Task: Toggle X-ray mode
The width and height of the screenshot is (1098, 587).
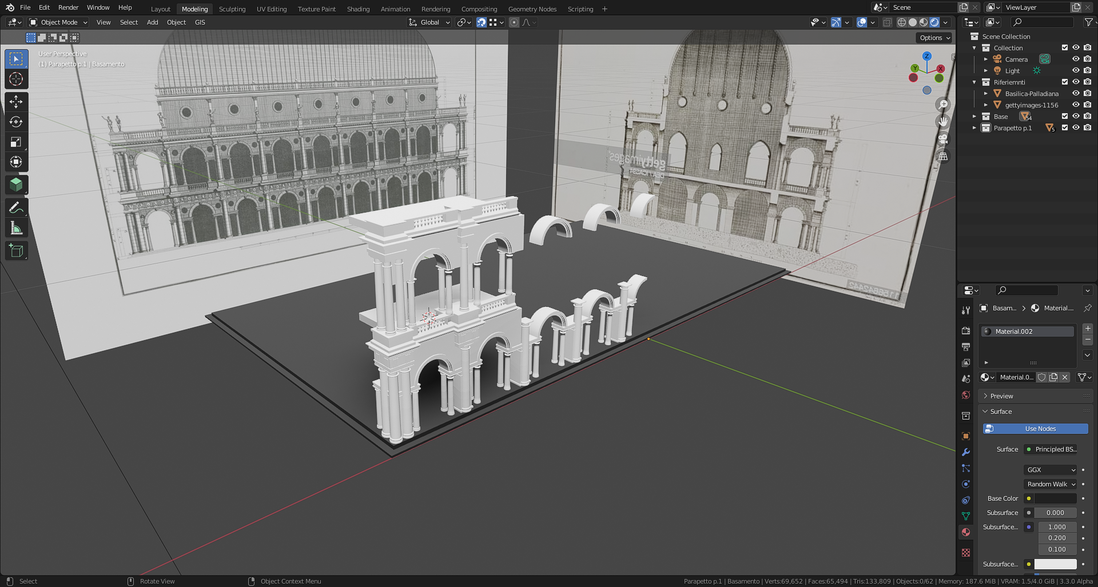Action: point(887,22)
